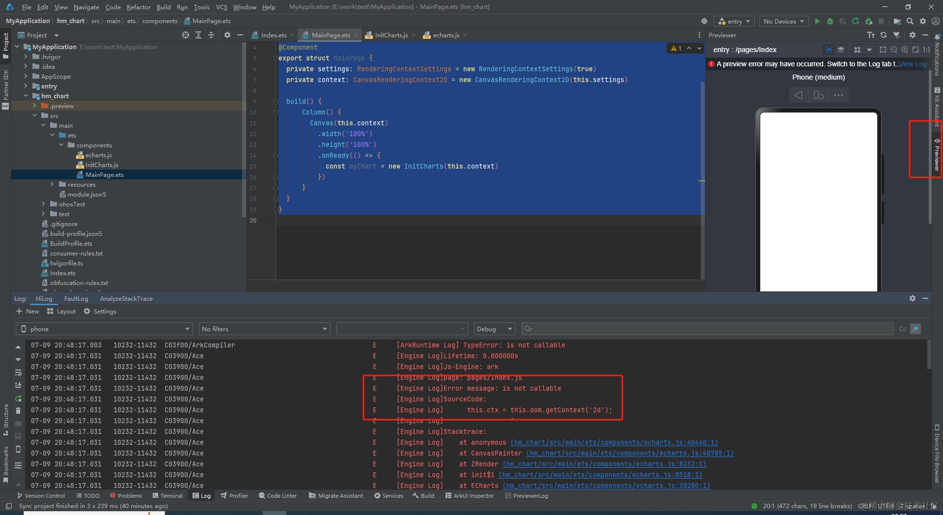Open the No Devices dropdown

(x=783, y=21)
